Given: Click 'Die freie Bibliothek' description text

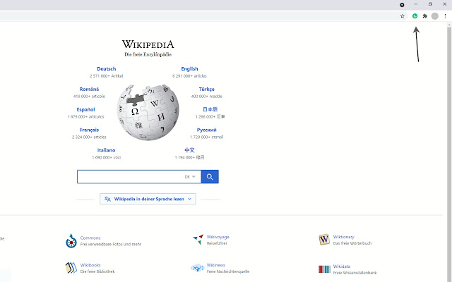Looking at the screenshot, I should [x=97, y=271].
